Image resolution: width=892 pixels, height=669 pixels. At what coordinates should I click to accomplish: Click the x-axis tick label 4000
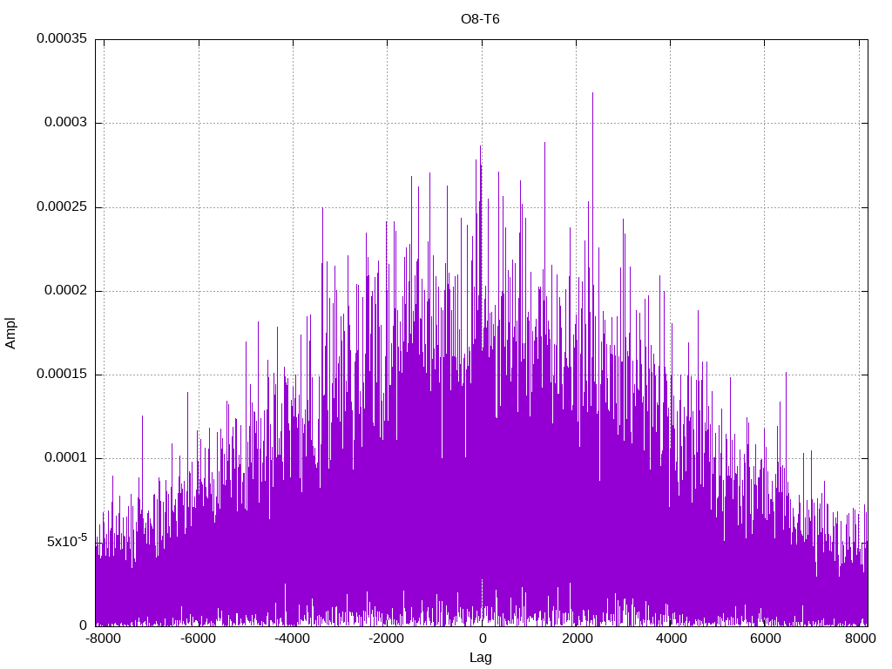tap(672, 639)
